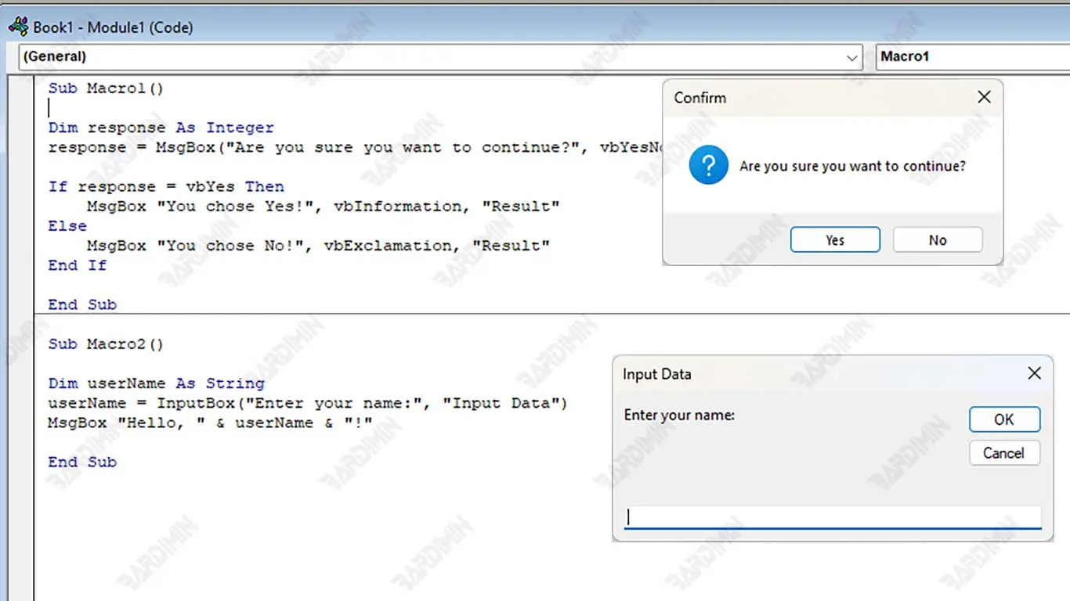Viewport: 1070px width, 601px height.
Task: Click the Dim response As Integer line
Action: point(161,128)
